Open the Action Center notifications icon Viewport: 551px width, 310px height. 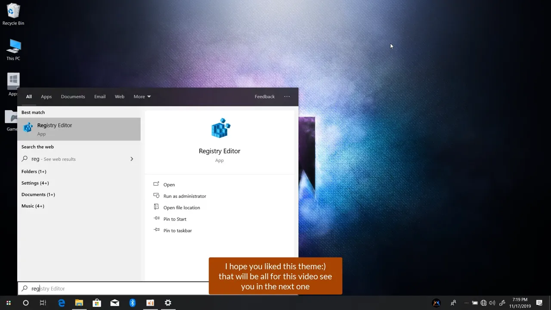[x=539, y=303]
